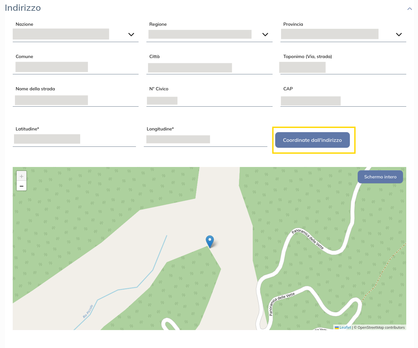This screenshot has width=418, height=348.
Task: Click the blue map location marker
Action: coord(210,241)
